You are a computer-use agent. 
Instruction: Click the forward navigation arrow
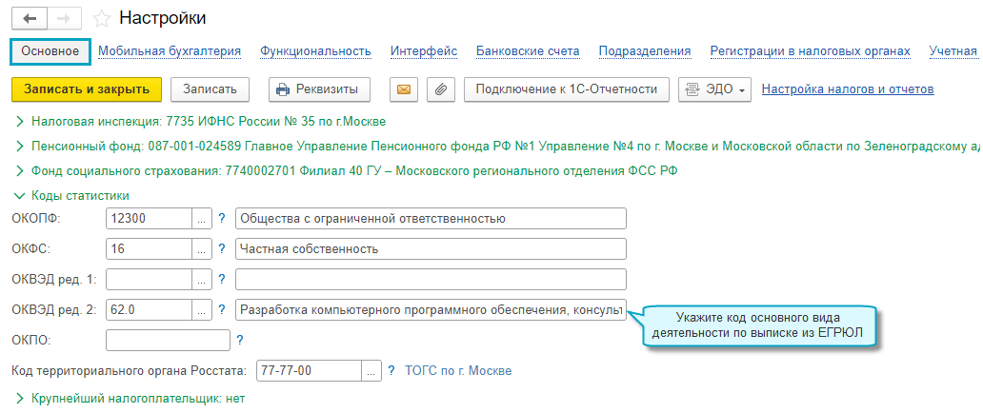(x=63, y=18)
